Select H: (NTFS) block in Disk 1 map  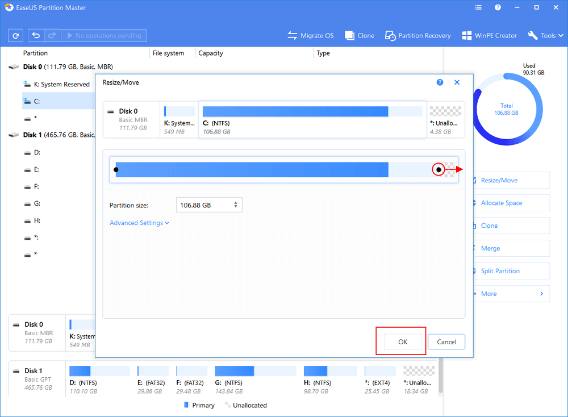pyautogui.click(x=331, y=380)
